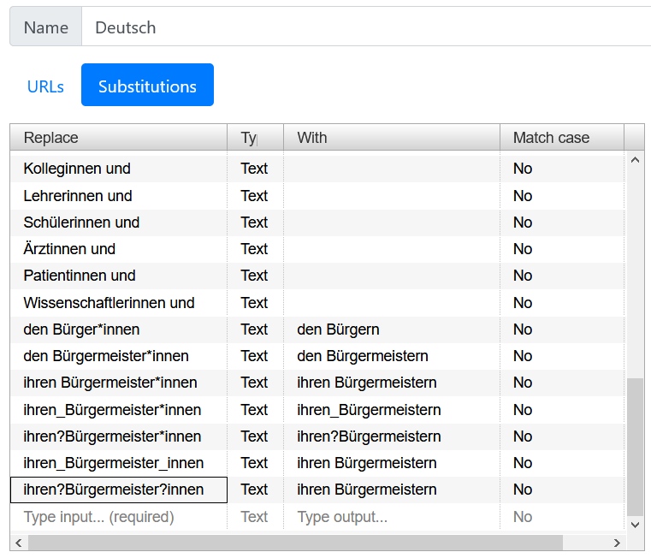Screen dimensions: 651x558
Task: Switch to the URLs tab
Action: pyautogui.click(x=45, y=86)
